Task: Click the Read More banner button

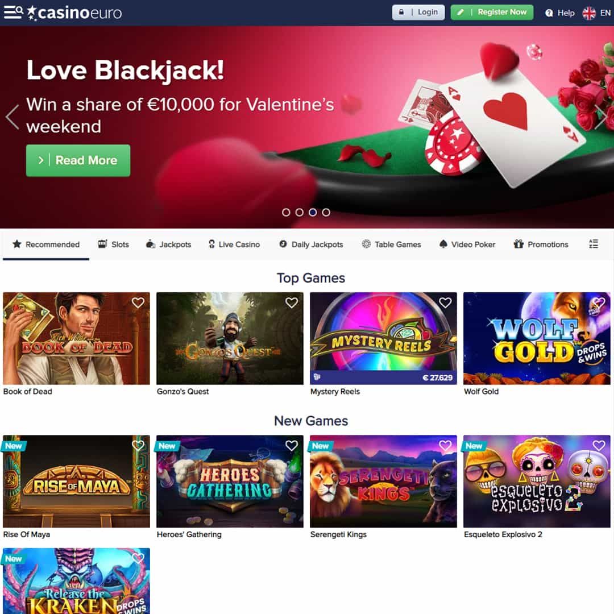Action: point(78,160)
